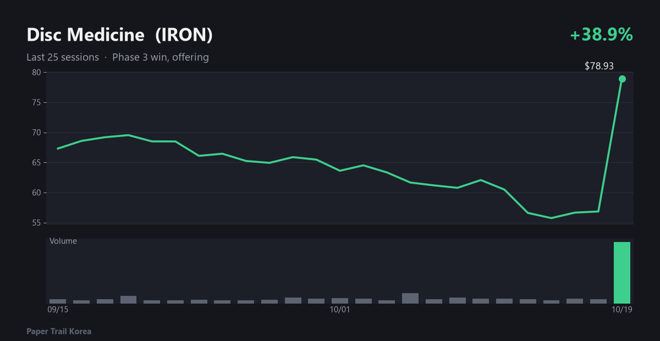The height and width of the screenshot is (341, 660).
Task: Click the first gray volume bar at 09/15
Action: [58, 301]
